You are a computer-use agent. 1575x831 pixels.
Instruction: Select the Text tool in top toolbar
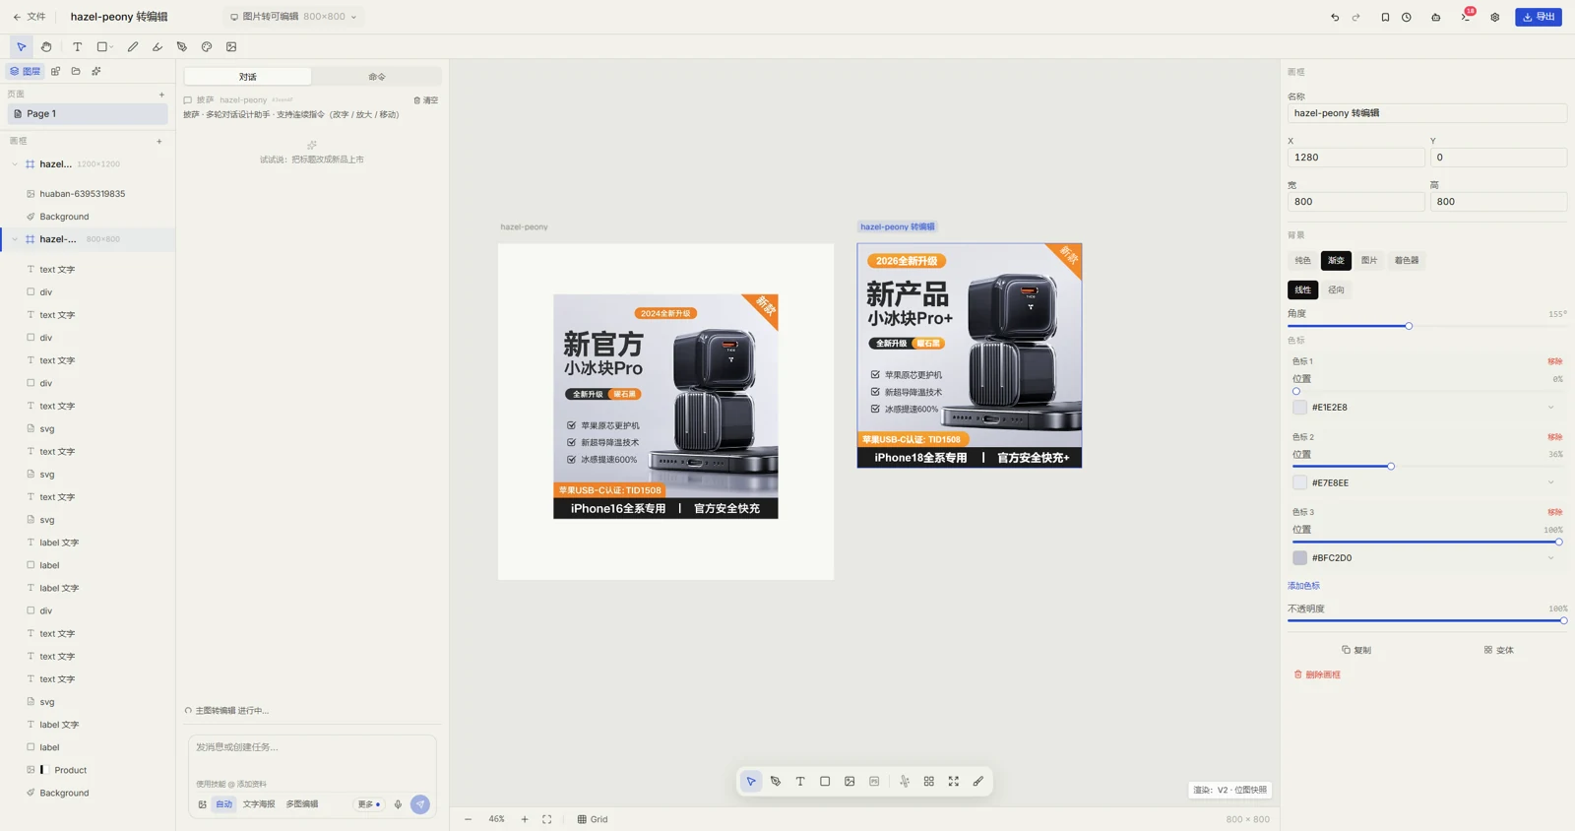point(78,46)
